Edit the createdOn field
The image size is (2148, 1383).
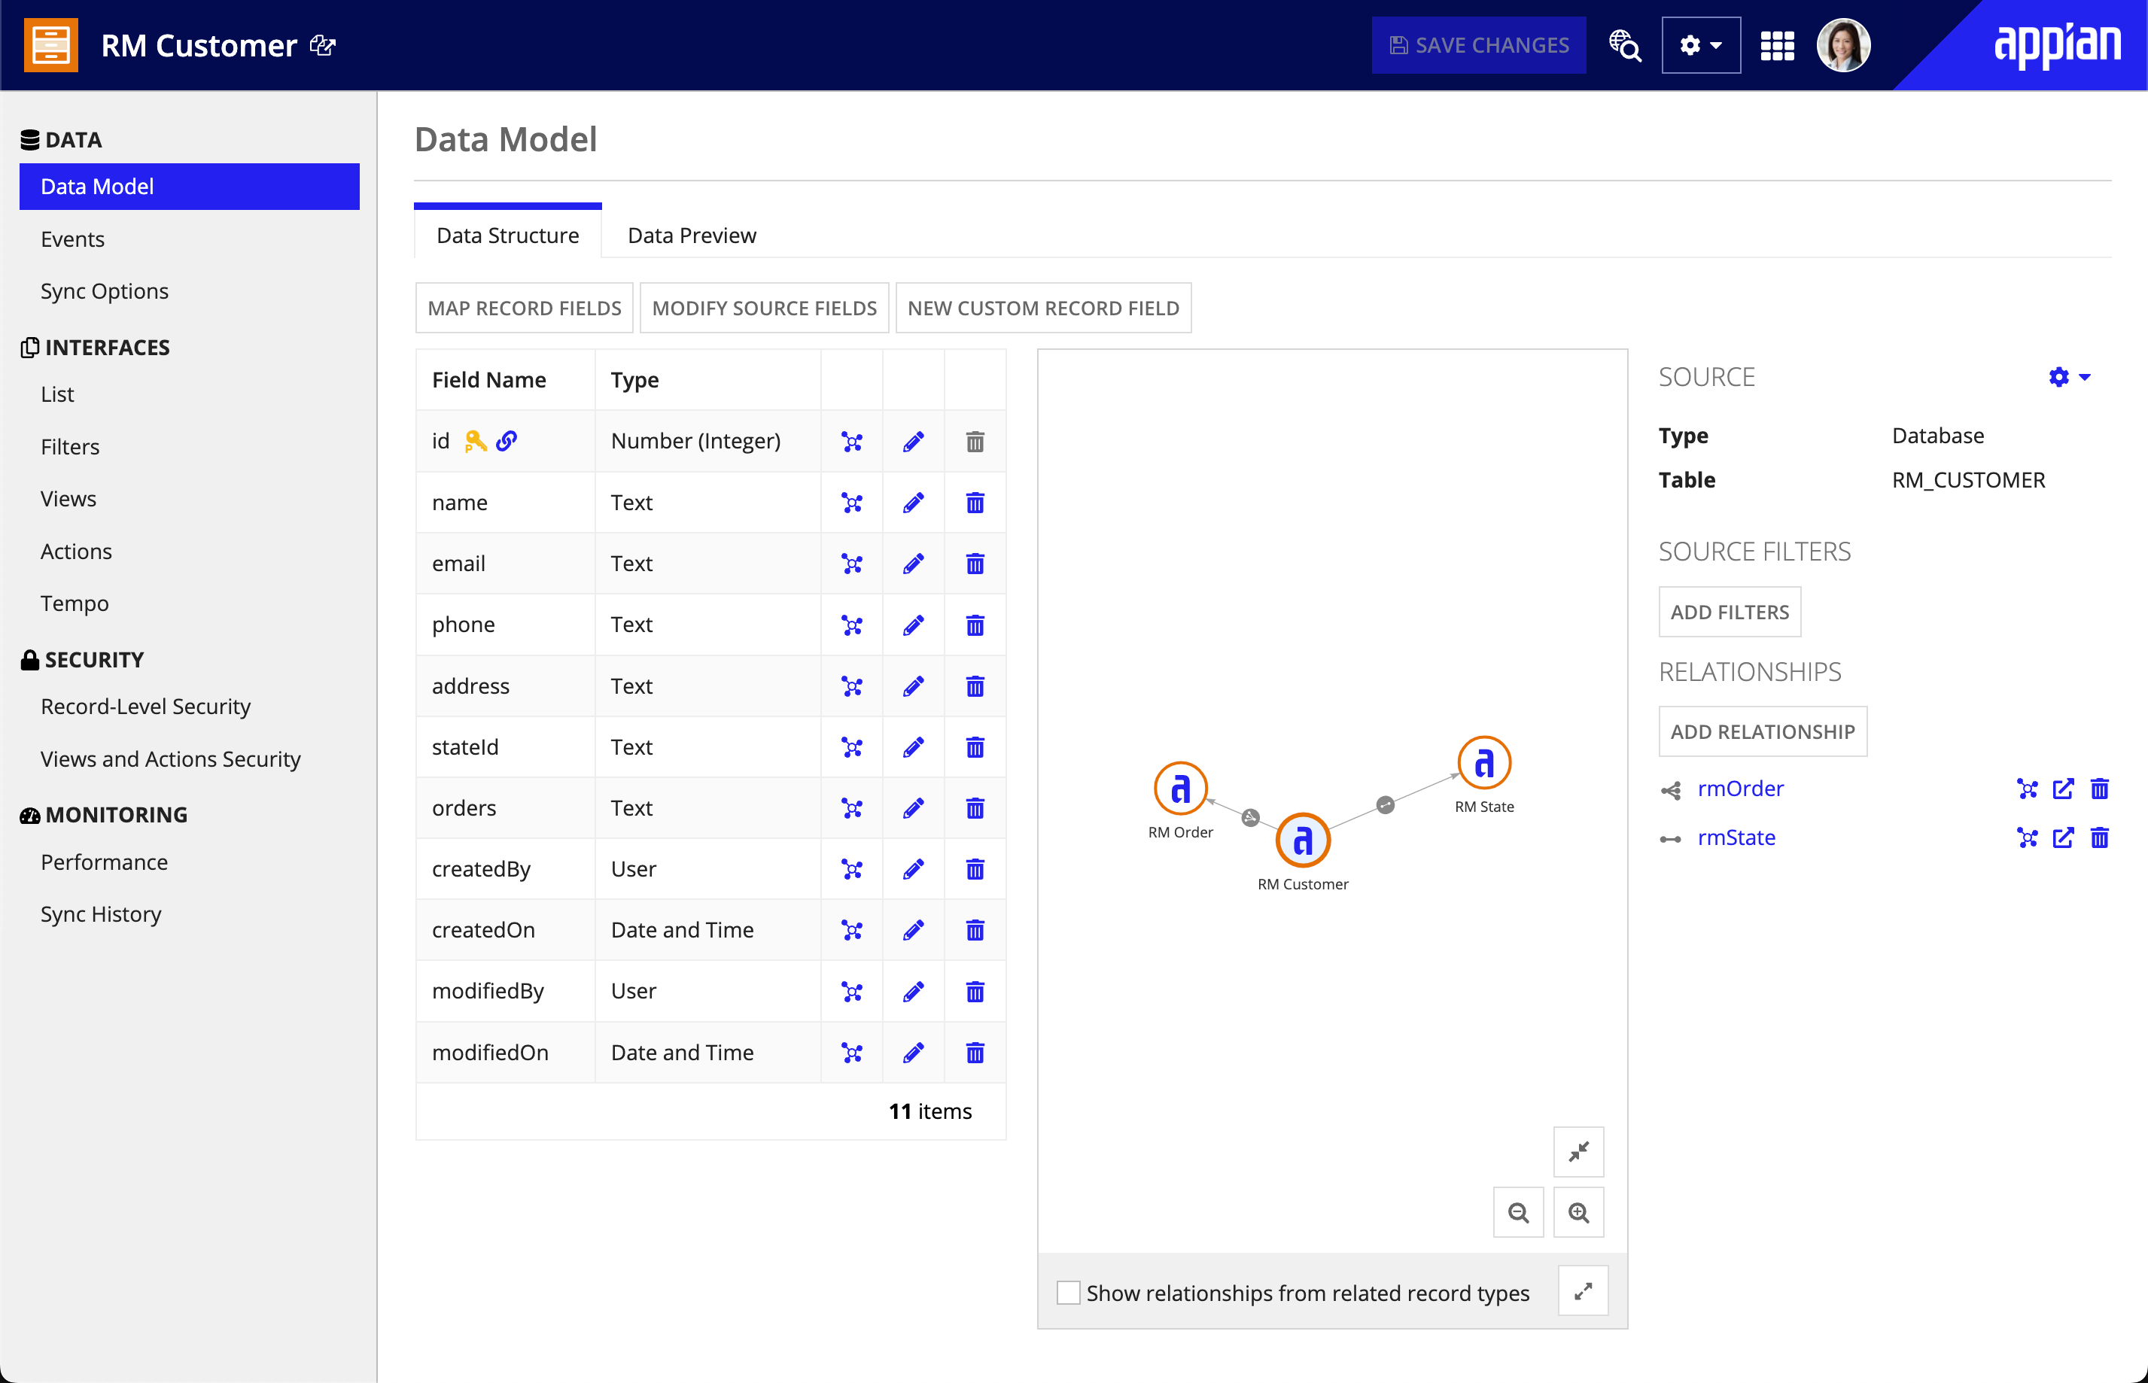[x=913, y=930]
